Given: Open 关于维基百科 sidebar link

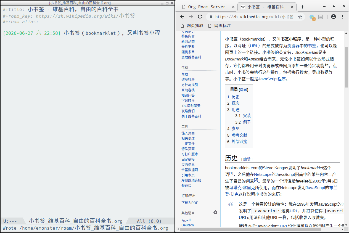Looking at the screenshot, I should 191,116.
